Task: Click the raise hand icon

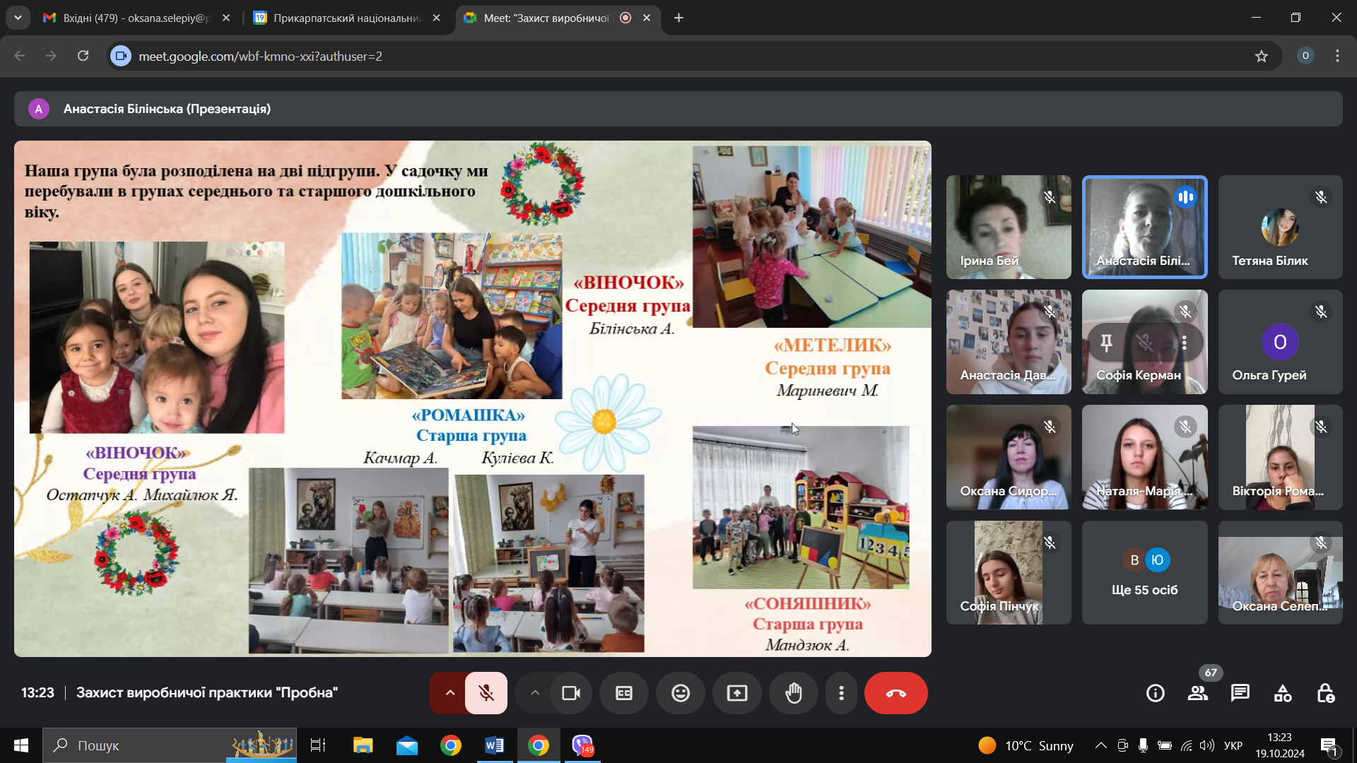Action: 794,693
